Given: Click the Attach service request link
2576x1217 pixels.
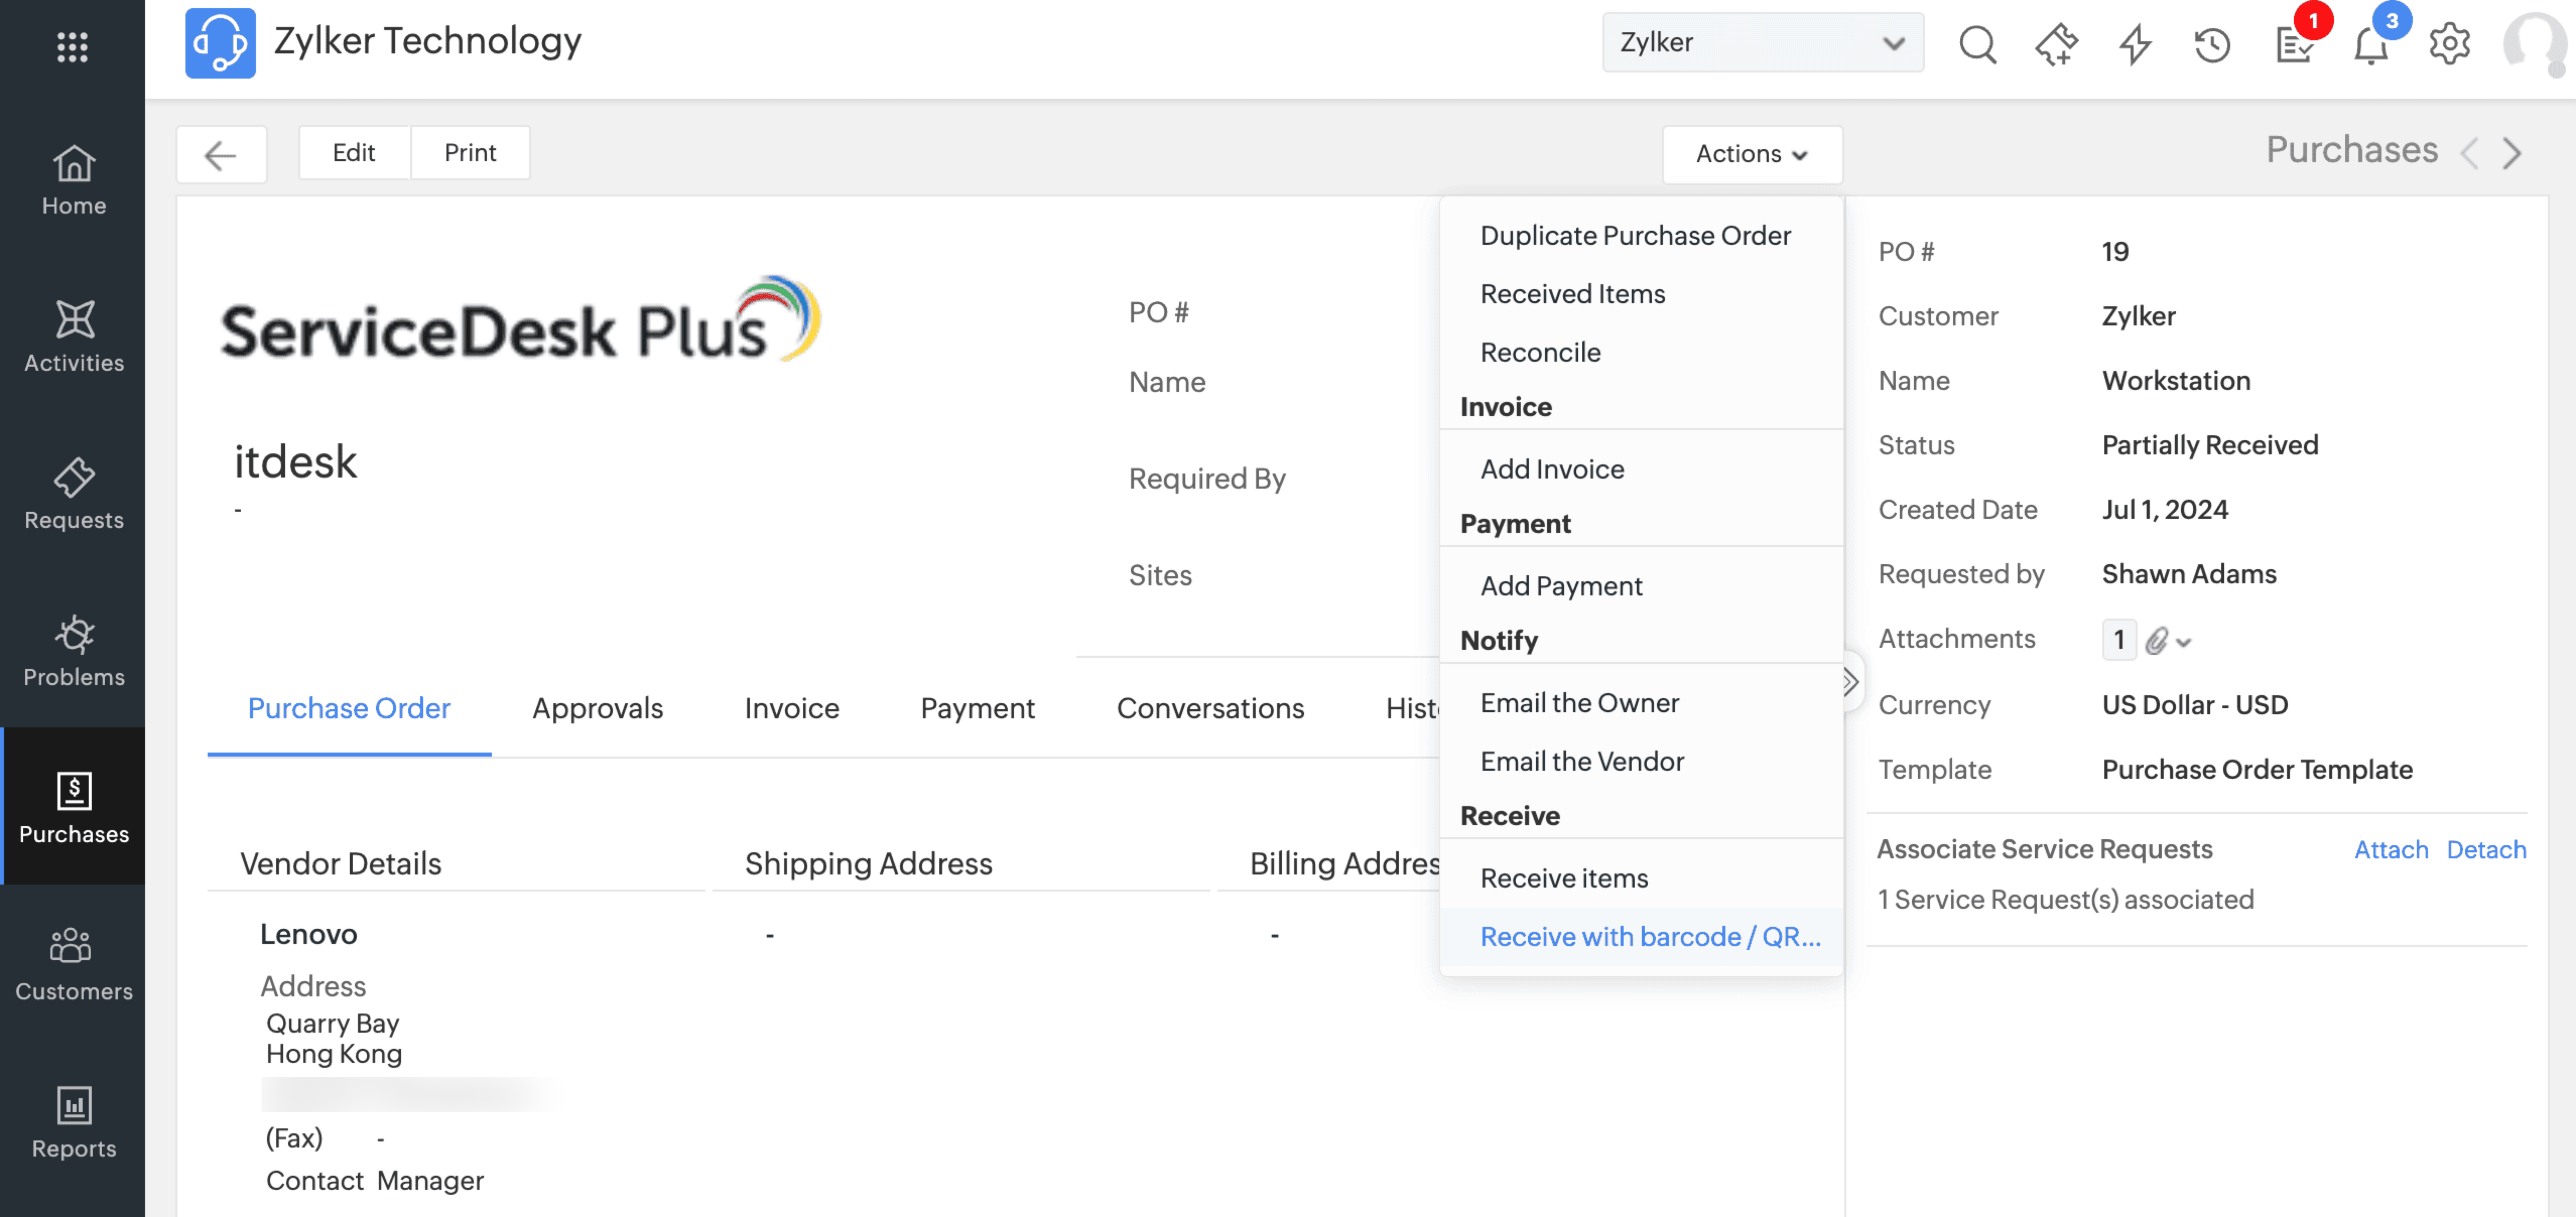Looking at the screenshot, I should (2390, 849).
